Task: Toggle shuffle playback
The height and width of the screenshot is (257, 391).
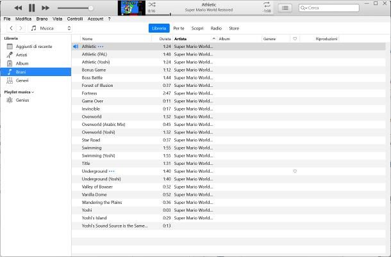Action: (152, 4)
